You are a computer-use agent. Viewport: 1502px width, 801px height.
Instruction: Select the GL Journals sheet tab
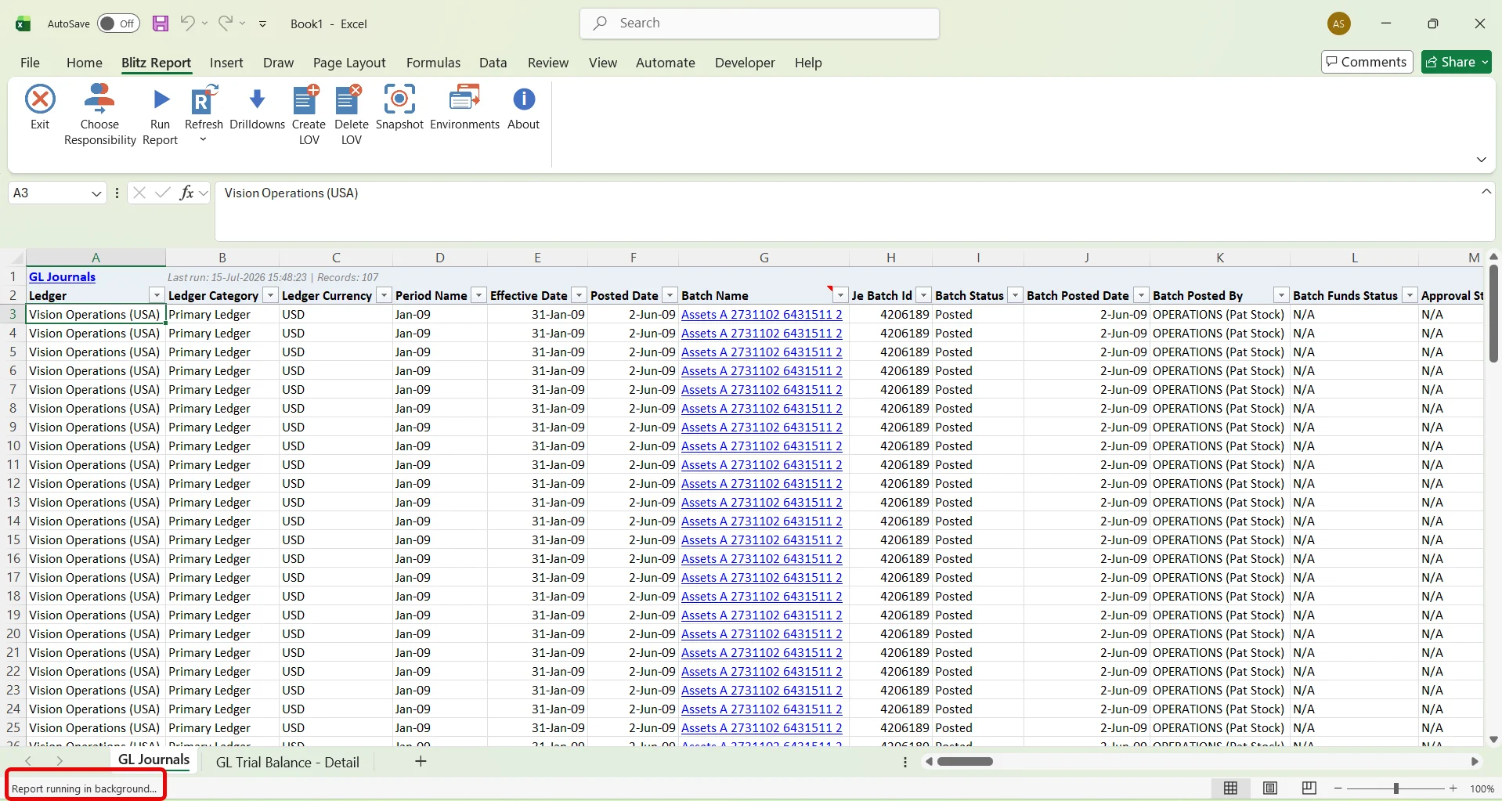pos(153,760)
